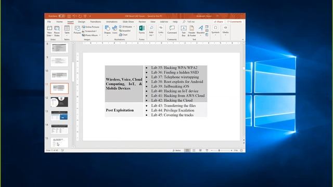Click the Photo Album button
333x187 pixels.
[x=90, y=35]
